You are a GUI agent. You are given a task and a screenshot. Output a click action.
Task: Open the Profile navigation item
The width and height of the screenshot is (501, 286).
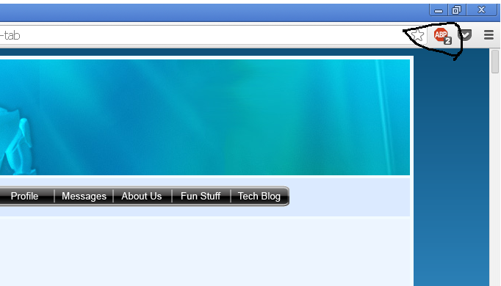click(24, 196)
